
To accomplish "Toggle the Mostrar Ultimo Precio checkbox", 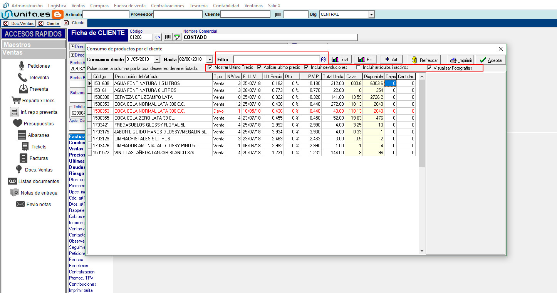I will [210, 68].
